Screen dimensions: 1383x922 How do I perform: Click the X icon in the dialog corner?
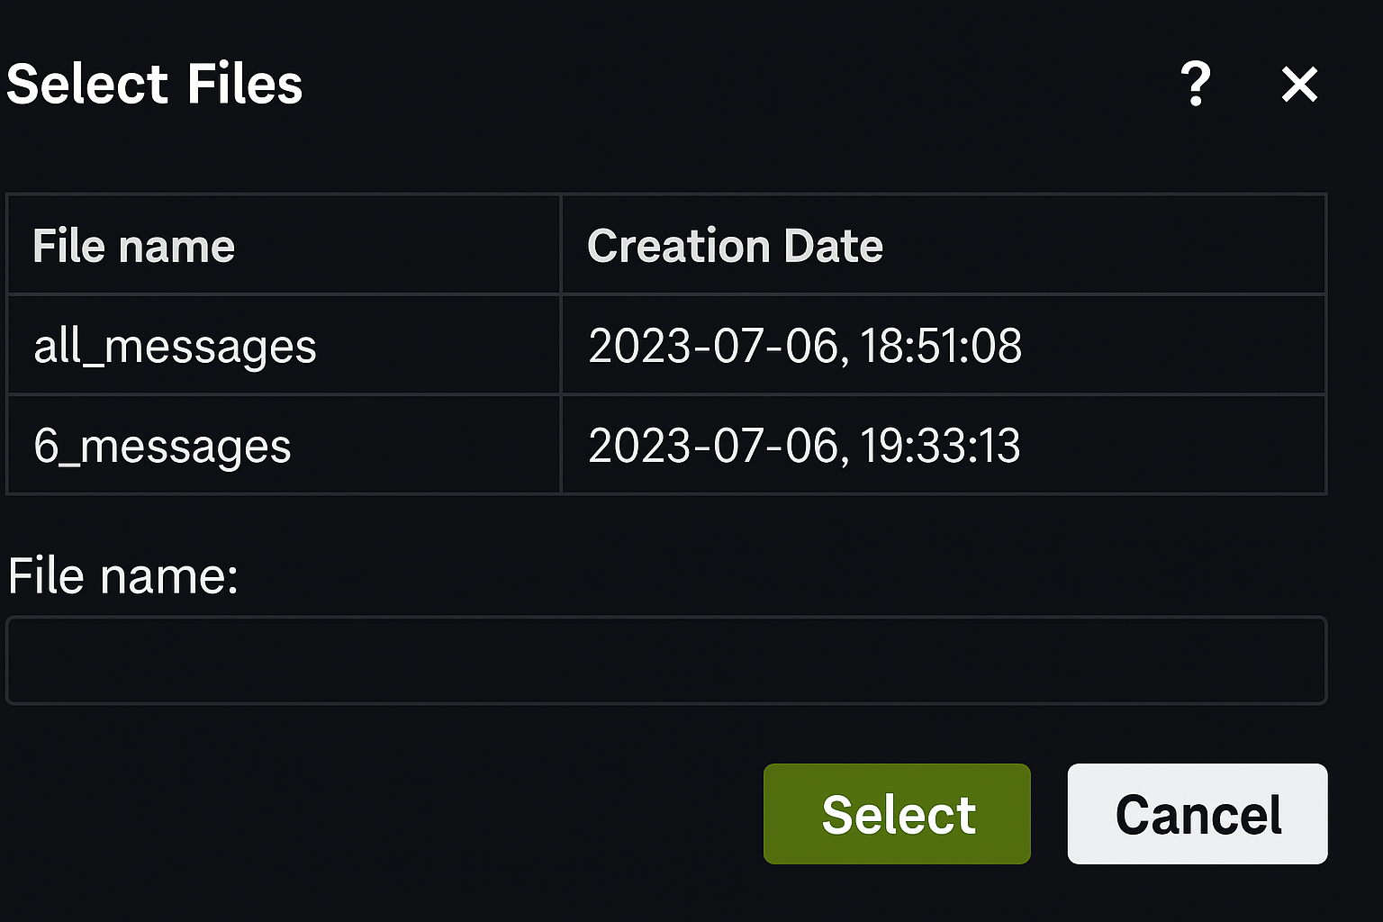(x=1299, y=86)
